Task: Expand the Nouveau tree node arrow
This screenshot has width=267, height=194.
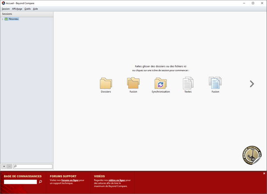Action: tap(2, 19)
